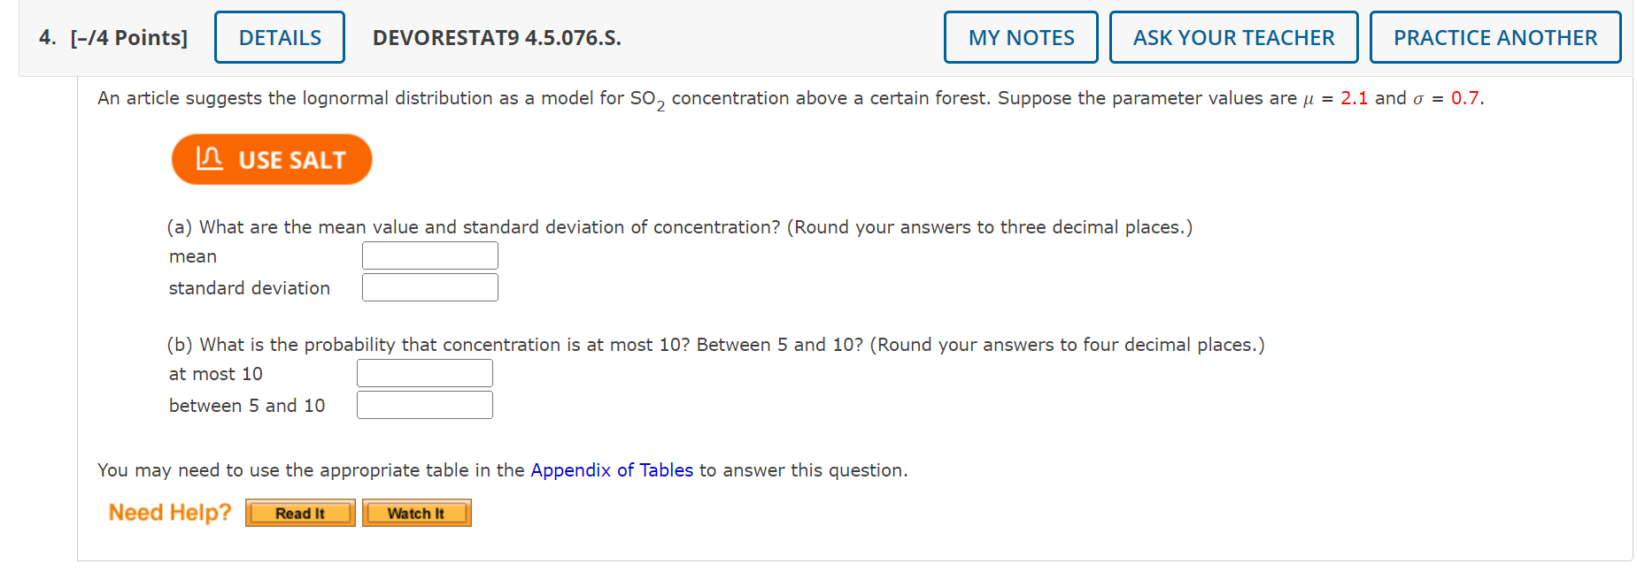Click the distribution curve icon on USE SALT
This screenshot has width=1637, height=587.
coord(212,159)
